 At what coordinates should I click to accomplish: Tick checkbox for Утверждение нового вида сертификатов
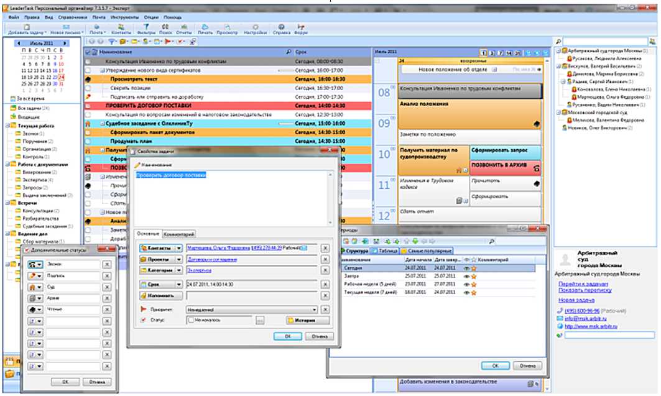pos(88,71)
